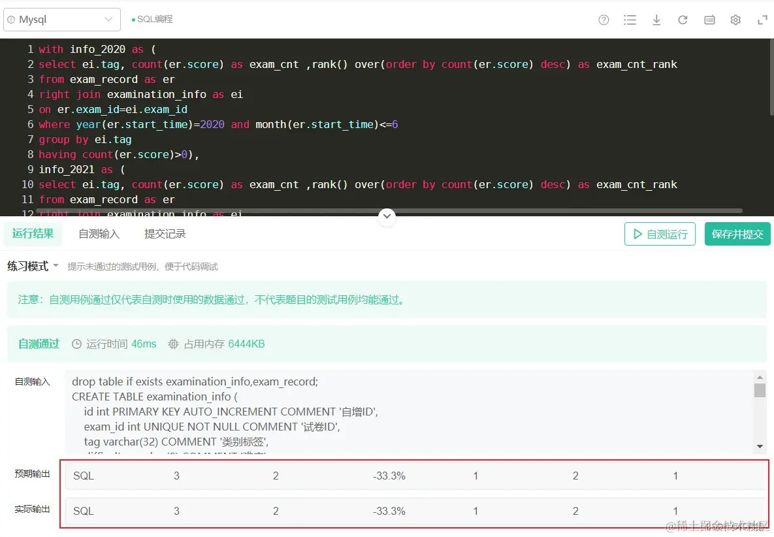Viewport: 774px width, 537px height.
Task: Click line 3 'from exam_record as er'
Action: (x=106, y=80)
